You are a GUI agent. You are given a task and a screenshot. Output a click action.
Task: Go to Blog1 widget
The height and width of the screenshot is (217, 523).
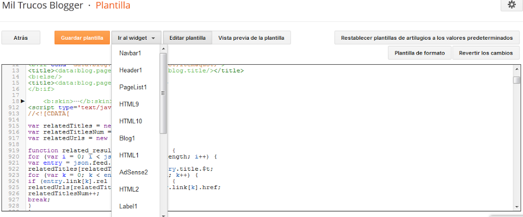(x=127, y=138)
